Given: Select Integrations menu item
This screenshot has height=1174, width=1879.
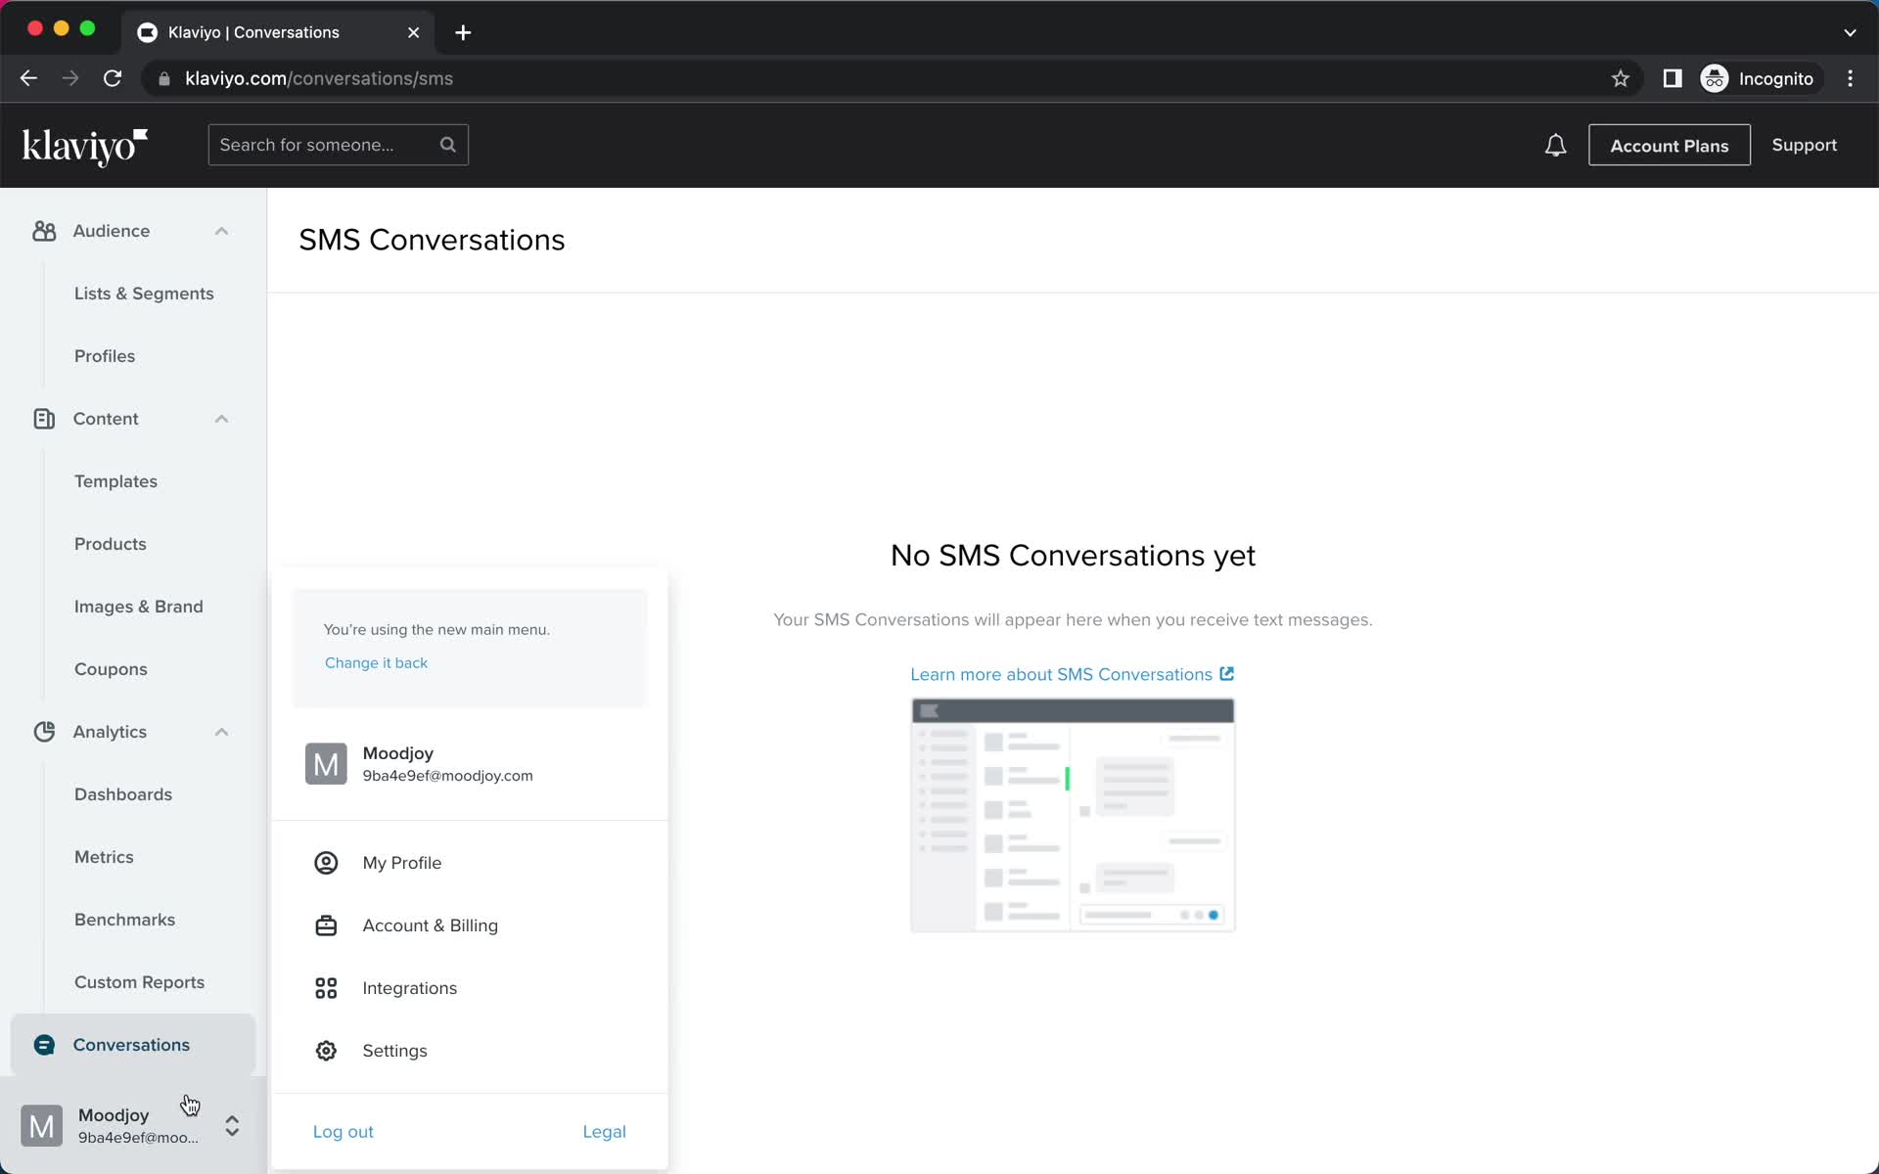Looking at the screenshot, I should [470, 988].
